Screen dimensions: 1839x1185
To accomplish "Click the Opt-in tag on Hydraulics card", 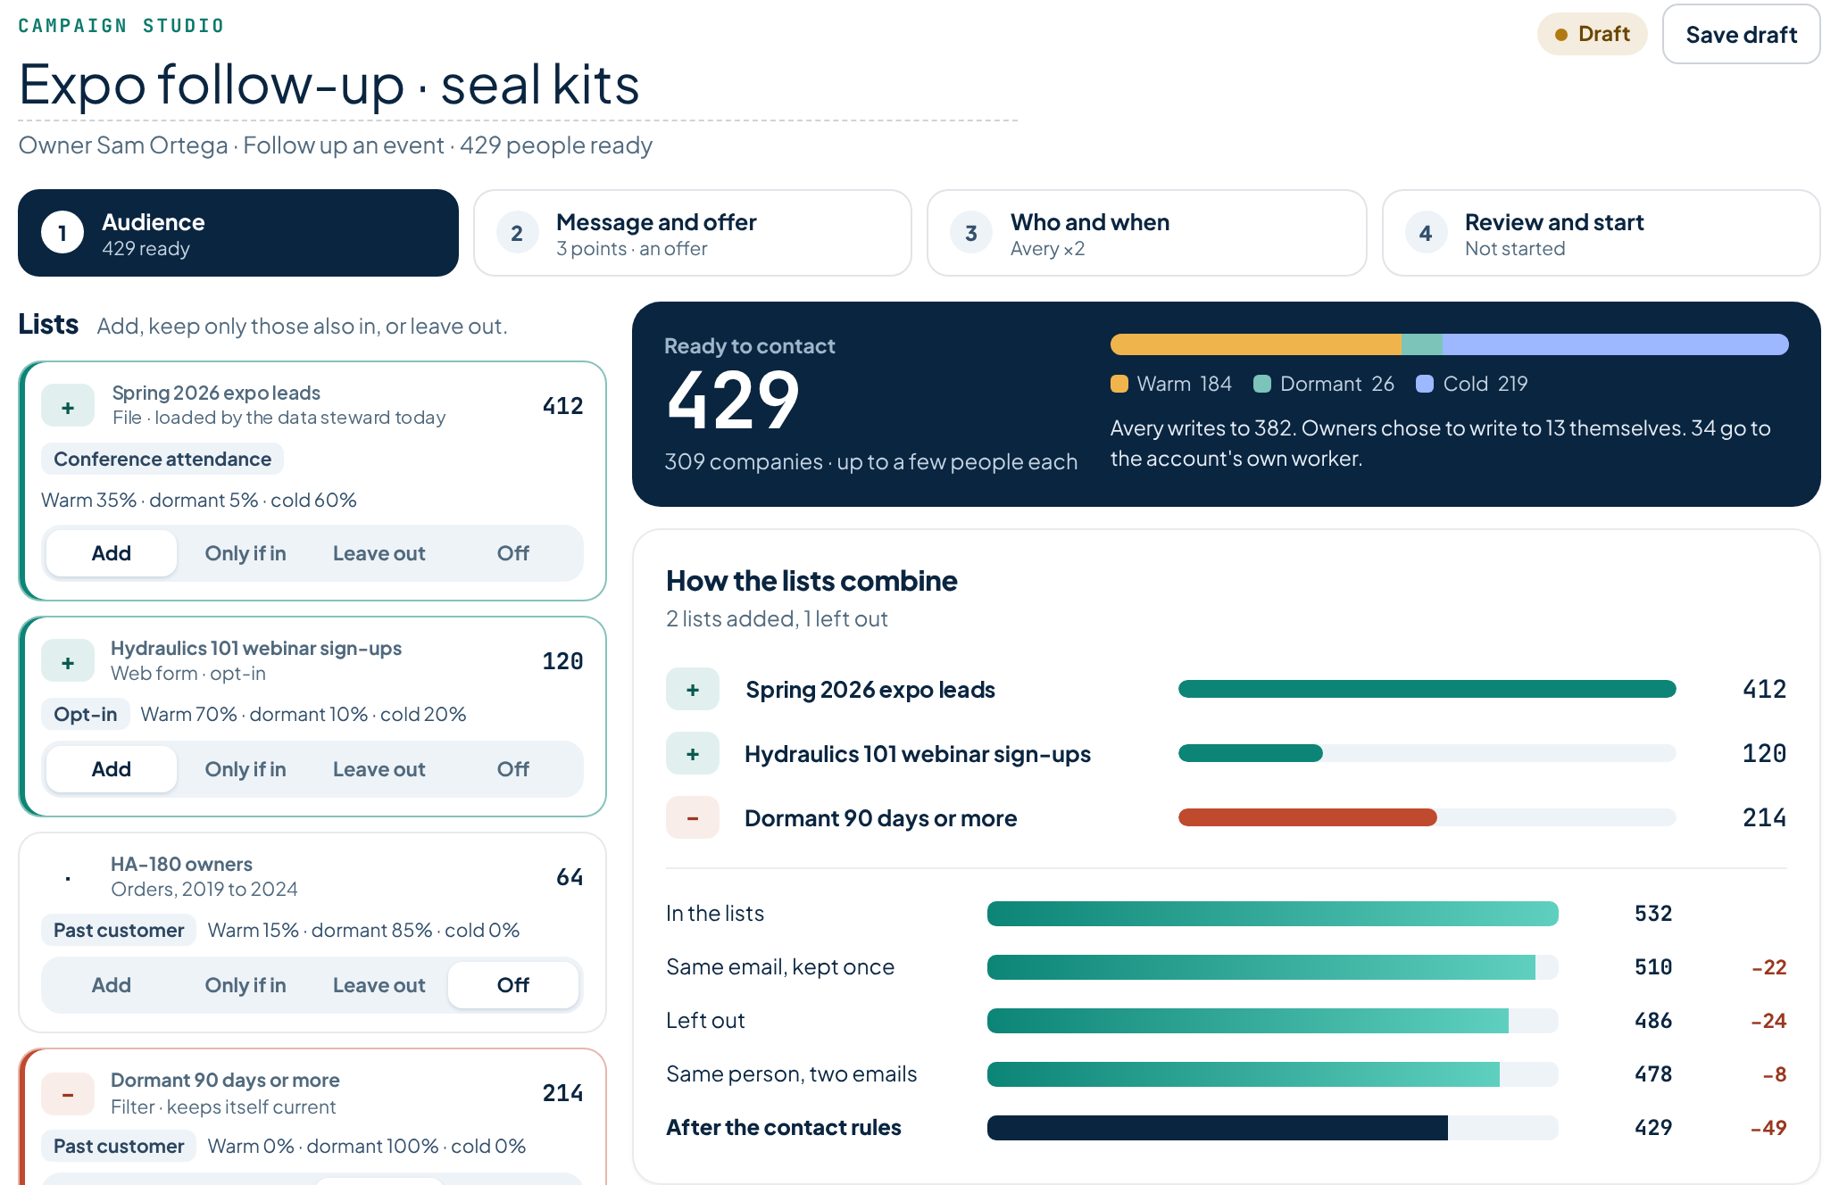I will click(x=86, y=714).
